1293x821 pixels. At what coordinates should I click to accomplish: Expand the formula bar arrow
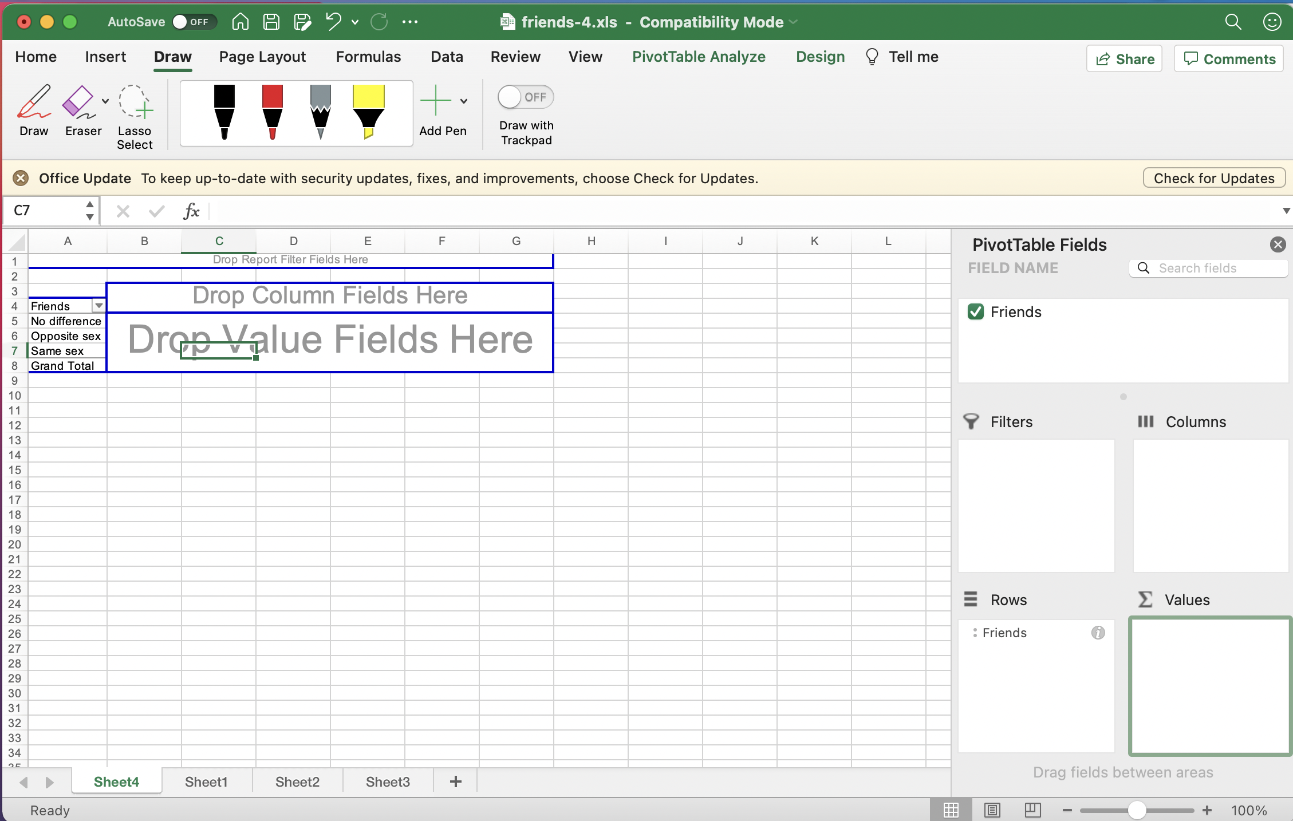click(1286, 211)
